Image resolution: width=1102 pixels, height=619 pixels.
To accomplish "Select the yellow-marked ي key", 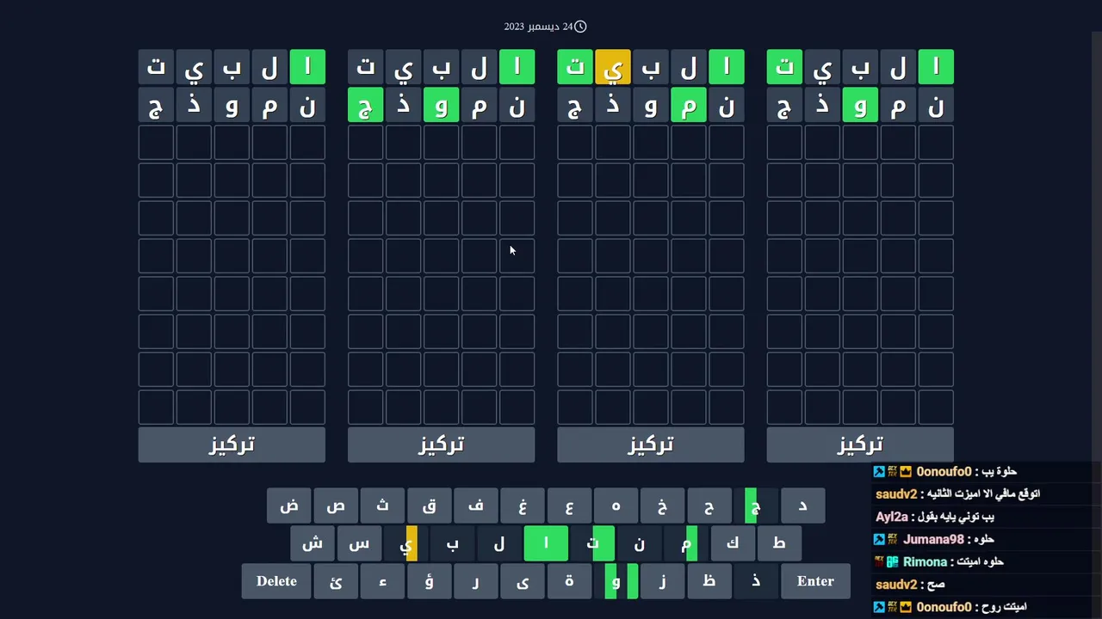I will coord(406,543).
